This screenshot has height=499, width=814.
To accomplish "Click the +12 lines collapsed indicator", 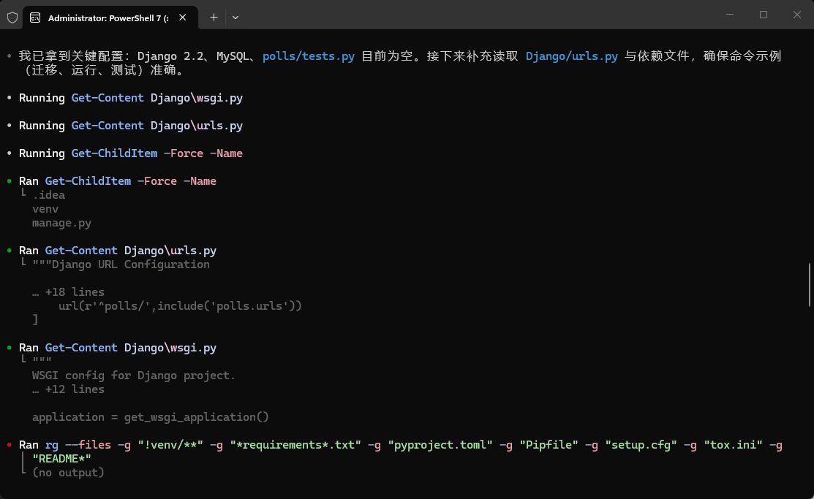I will [68, 389].
